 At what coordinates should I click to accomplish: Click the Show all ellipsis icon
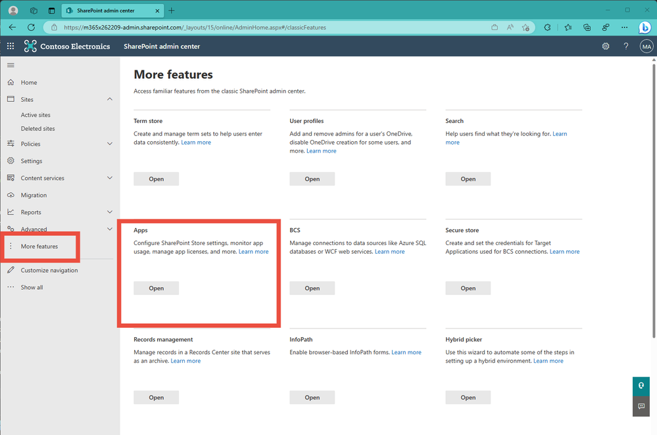pos(11,287)
